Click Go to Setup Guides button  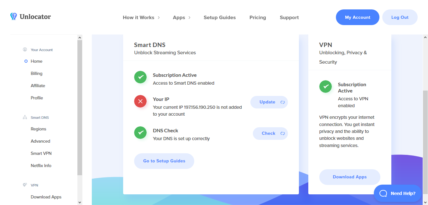164,161
